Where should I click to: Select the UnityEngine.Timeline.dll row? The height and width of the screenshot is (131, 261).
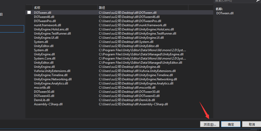[119, 75]
